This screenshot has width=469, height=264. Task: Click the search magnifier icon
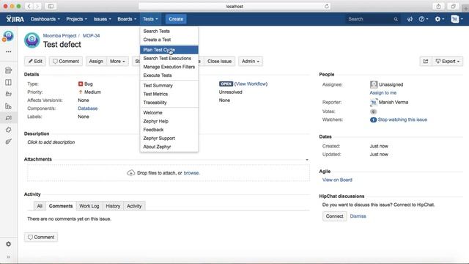pyautogui.click(x=396, y=19)
